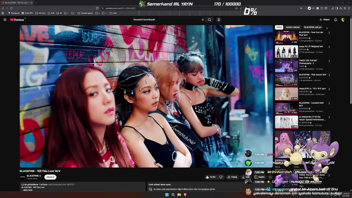Open the Windows Start button
Viewport: 352px width, 198px height.
[167, 195]
